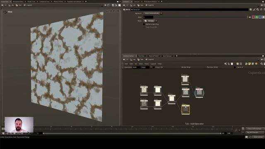Click the Mask value input field
This screenshot has width=265, height=149.
(148, 17)
